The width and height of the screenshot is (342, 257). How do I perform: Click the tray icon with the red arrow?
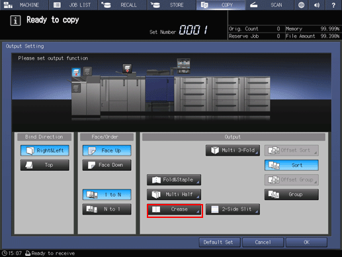127,69
